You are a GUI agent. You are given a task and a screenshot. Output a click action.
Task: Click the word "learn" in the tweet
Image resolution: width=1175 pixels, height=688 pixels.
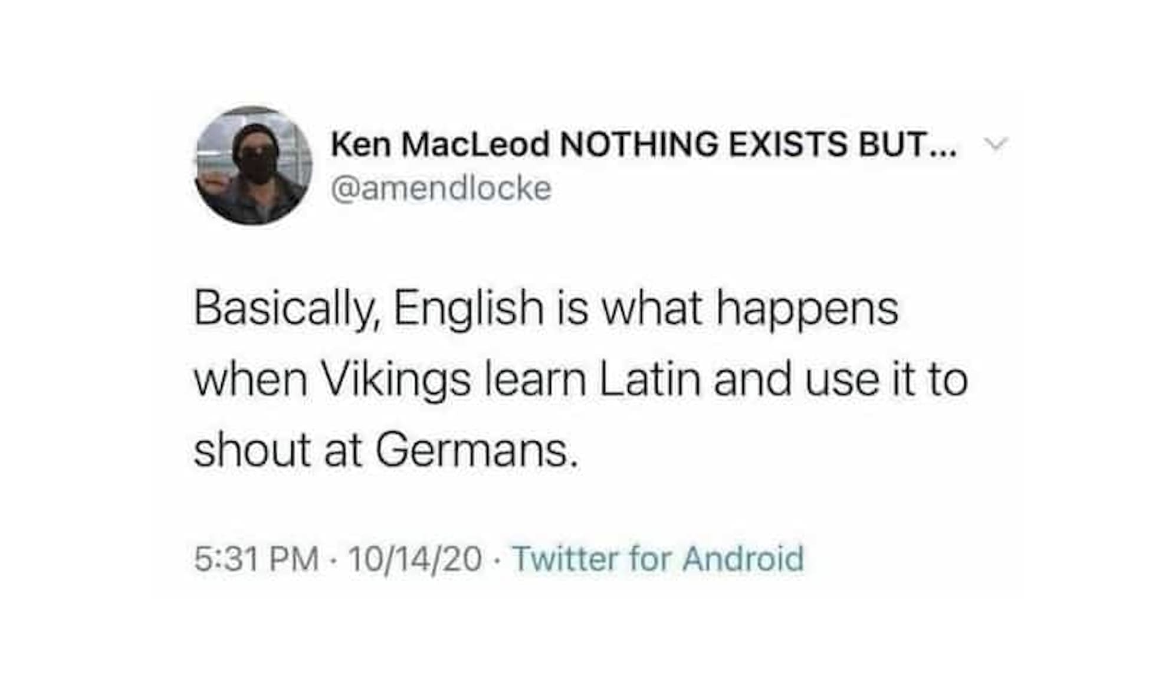point(535,379)
